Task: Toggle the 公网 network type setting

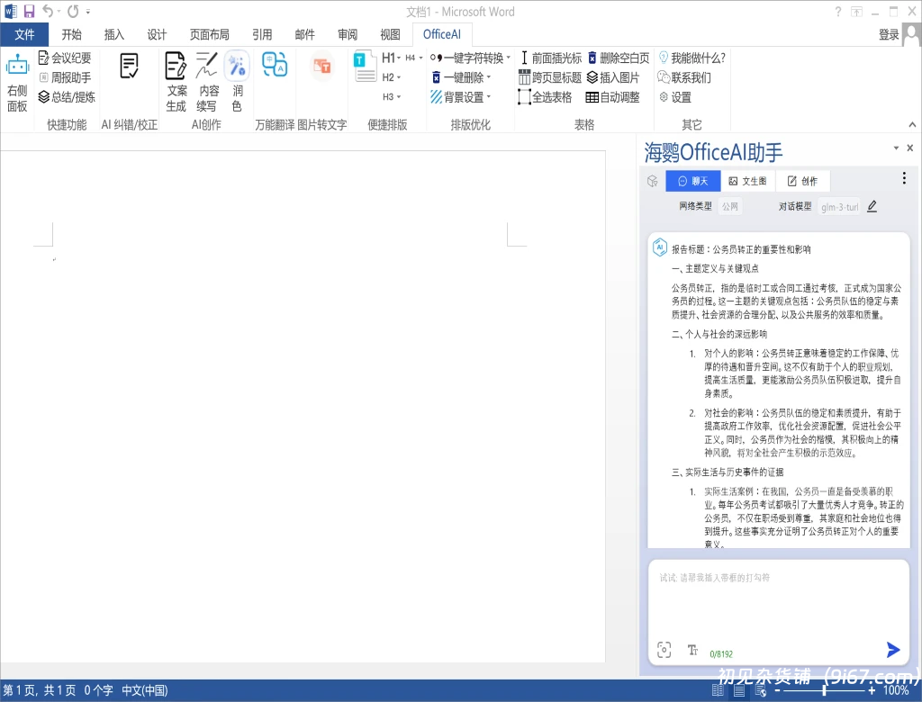Action: point(730,206)
